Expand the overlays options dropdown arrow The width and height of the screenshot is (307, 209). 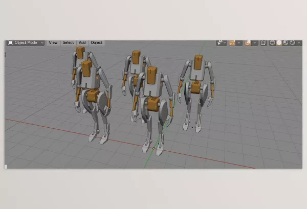click(255, 42)
